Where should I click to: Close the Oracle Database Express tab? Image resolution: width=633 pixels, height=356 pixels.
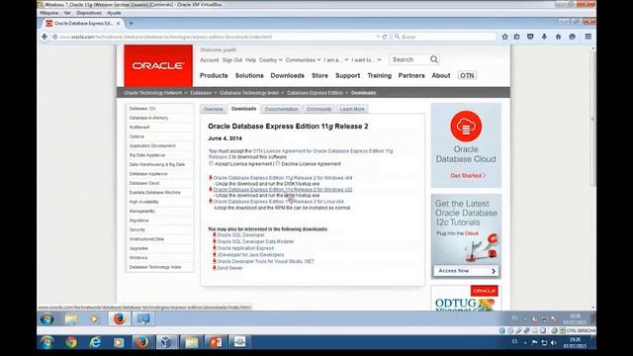pos(119,24)
